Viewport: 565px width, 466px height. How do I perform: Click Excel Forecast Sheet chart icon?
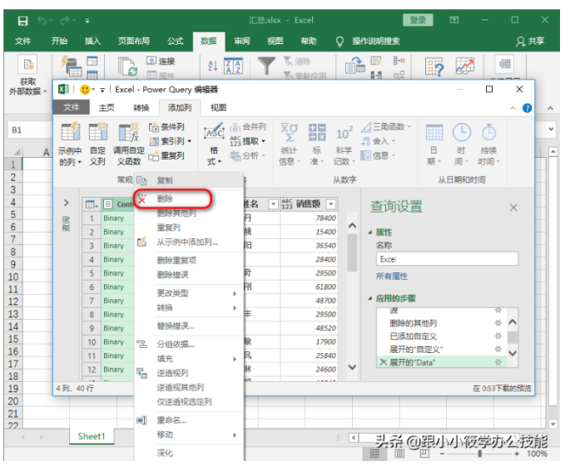coord(465,66)
